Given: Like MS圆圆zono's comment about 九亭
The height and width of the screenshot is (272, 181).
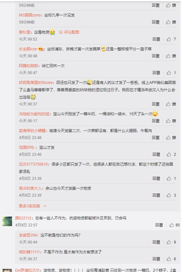Looking at the screenshot, I should tap(171, 22).
